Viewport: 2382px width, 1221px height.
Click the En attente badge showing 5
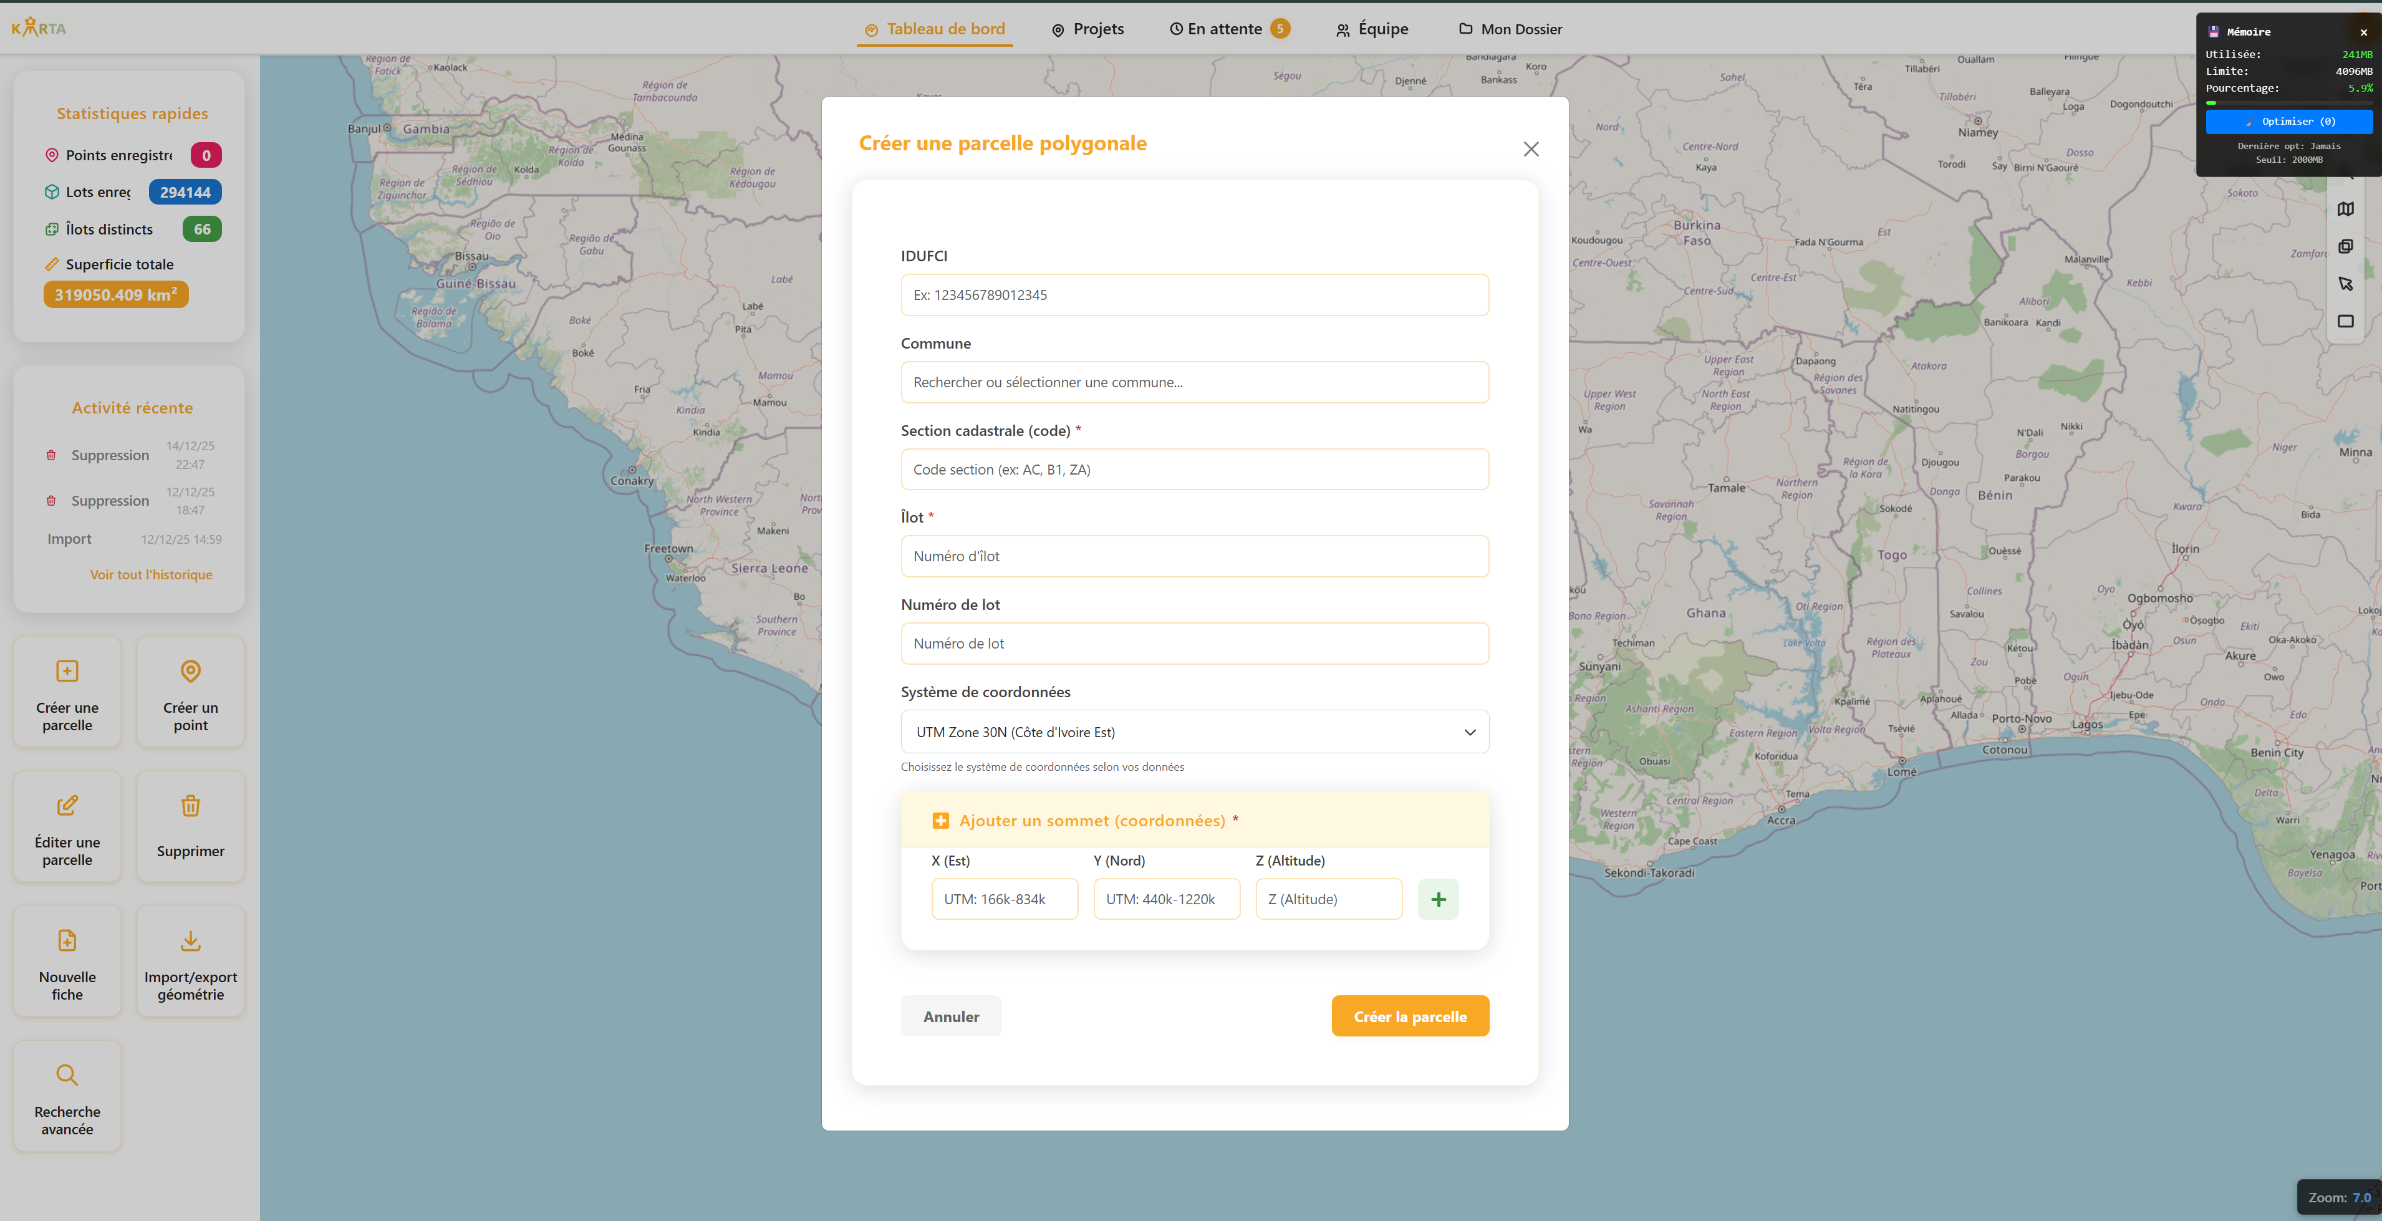pyautogui.click(x=1280, y=29)
